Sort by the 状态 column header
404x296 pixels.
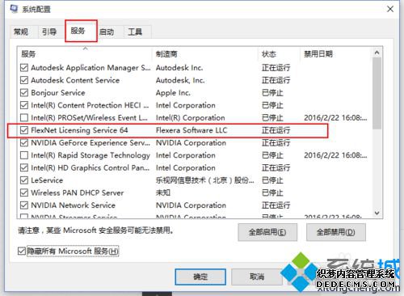tap(279, 54)
